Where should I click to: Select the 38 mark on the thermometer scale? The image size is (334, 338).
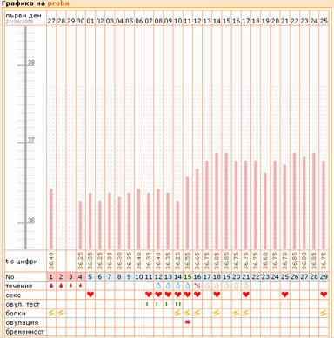point(30,63)
